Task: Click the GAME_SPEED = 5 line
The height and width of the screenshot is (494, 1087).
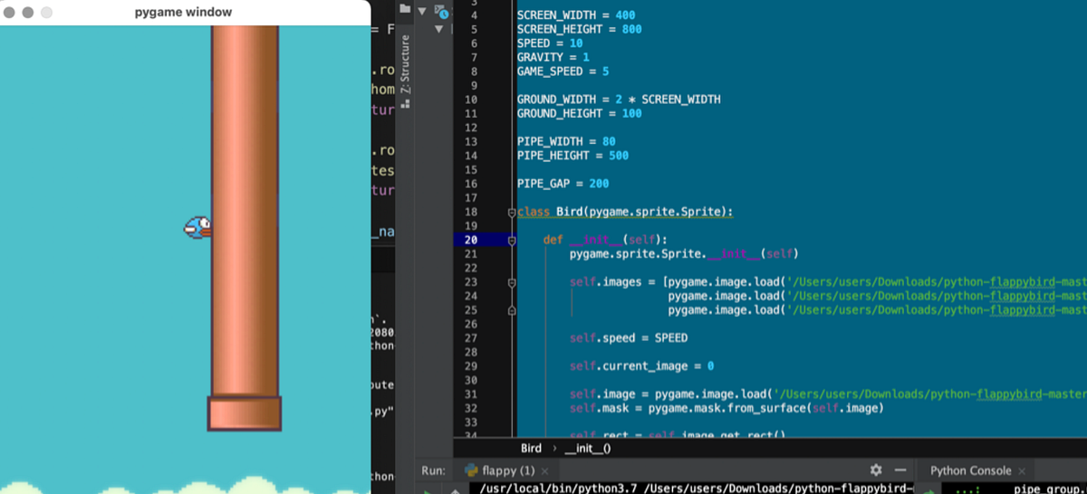Action: pos(563,71)
